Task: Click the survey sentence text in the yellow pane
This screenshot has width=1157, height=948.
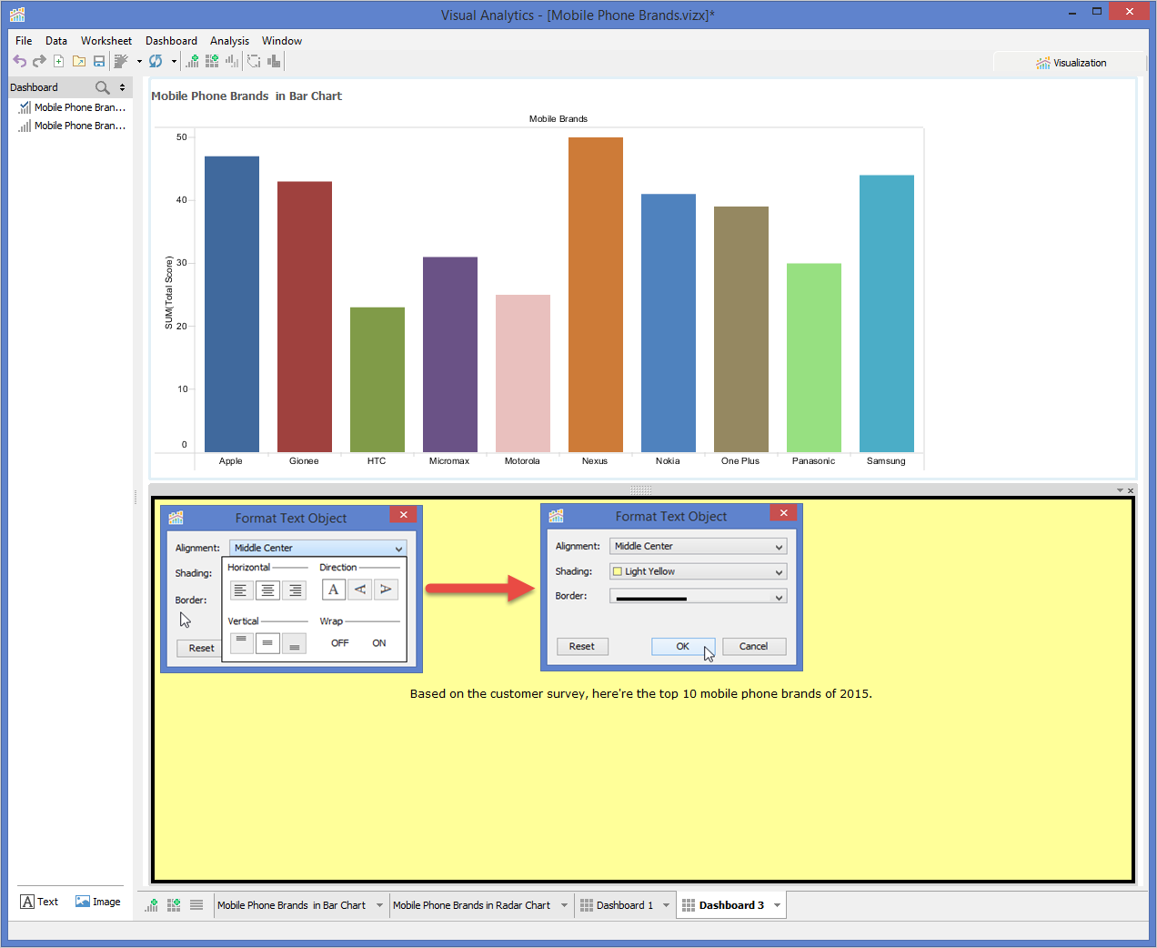Action: 640,693
